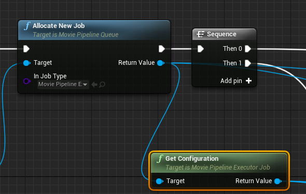Browse to job type asset with magnifier icon
Viewport: 306px width, 194px height.
102,85
